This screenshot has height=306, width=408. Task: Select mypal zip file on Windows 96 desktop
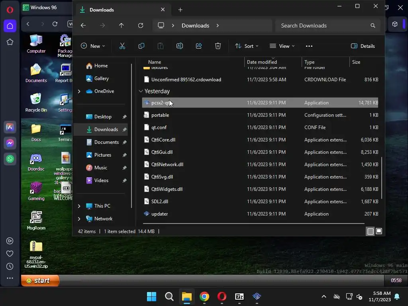pos(36,254)
